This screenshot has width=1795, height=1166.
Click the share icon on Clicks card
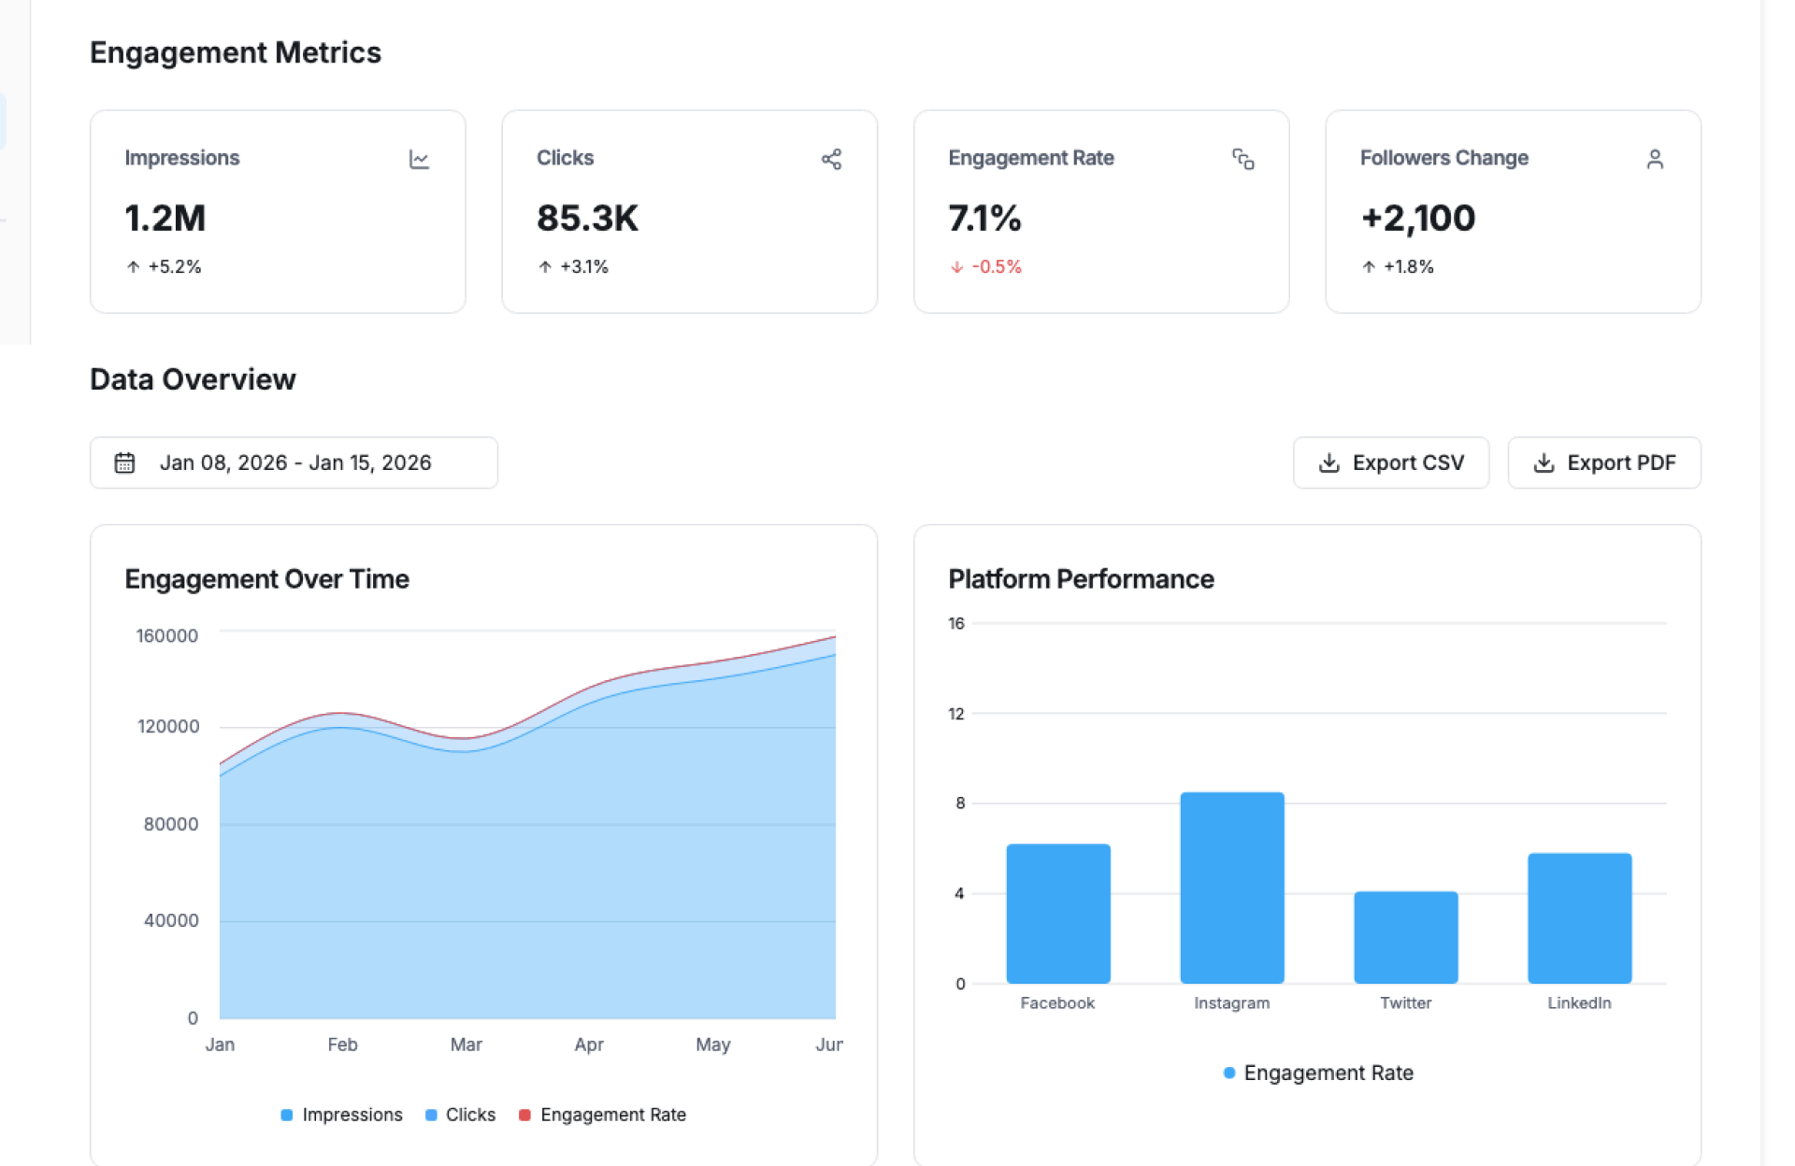pyautogui.click(x=831, y=160)
